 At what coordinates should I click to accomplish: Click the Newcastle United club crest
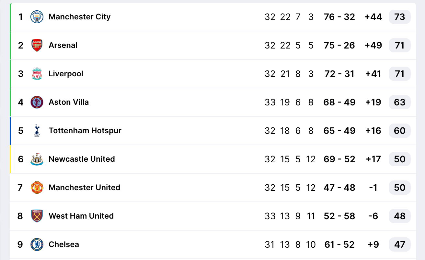click(x=37, y=159)
